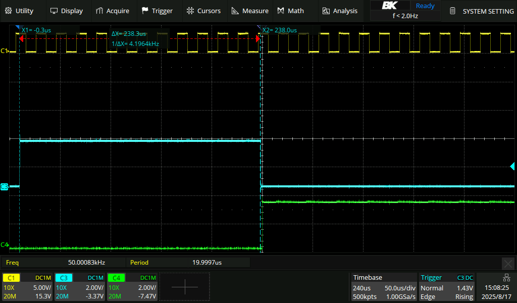Click the Acquire waveform icon
517x303 pixels.
99,11
